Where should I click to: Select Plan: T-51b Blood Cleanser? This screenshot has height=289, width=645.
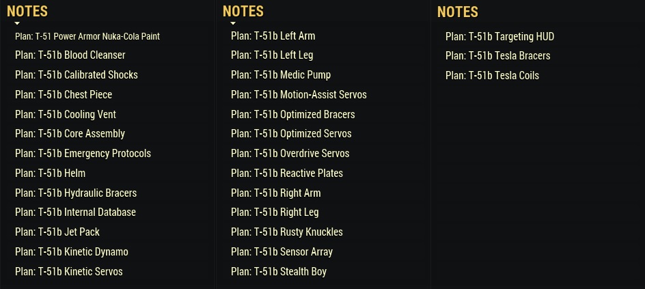click(70, 55)
